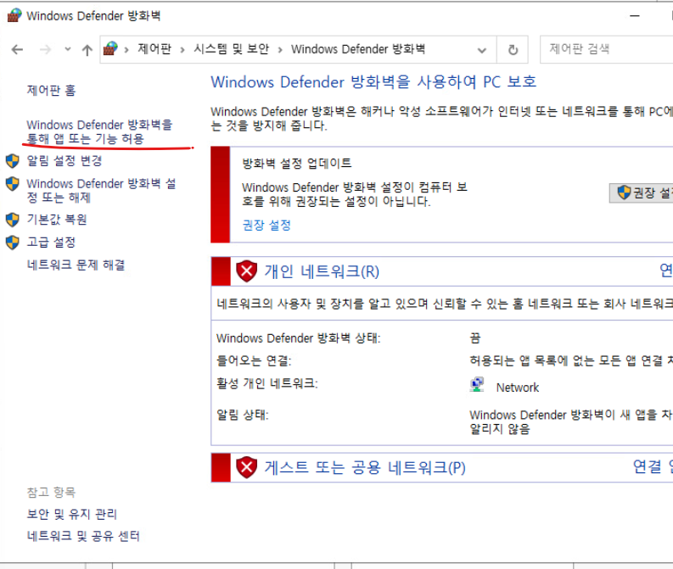Click the shield icon beside 알림 설정 변경
This screenshot has height=569, width=673.
13,161
